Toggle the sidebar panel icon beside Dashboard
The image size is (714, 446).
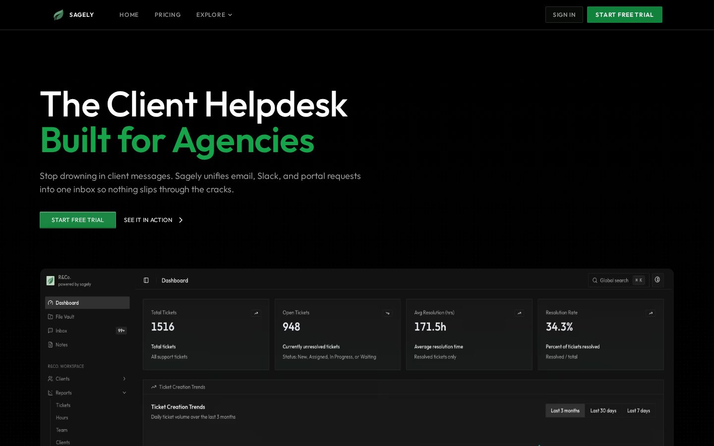pyautogui.click(x=146, y=280)
